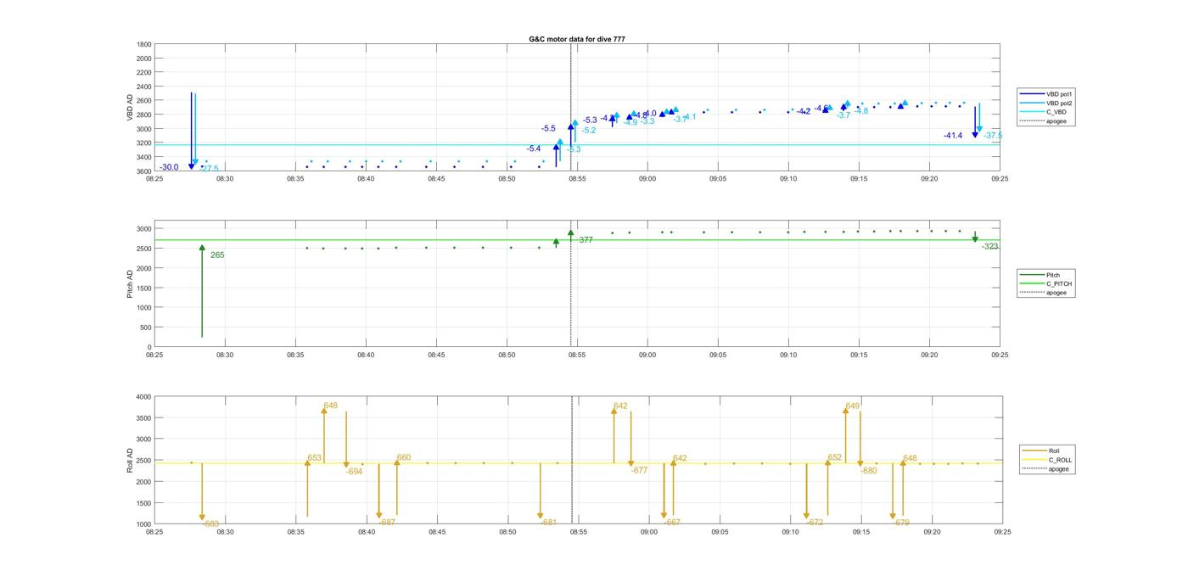Image resolution: width=1188 pixels, height=588 pixels.
Task: Click the '377' pitch value label
Action: 586,240
